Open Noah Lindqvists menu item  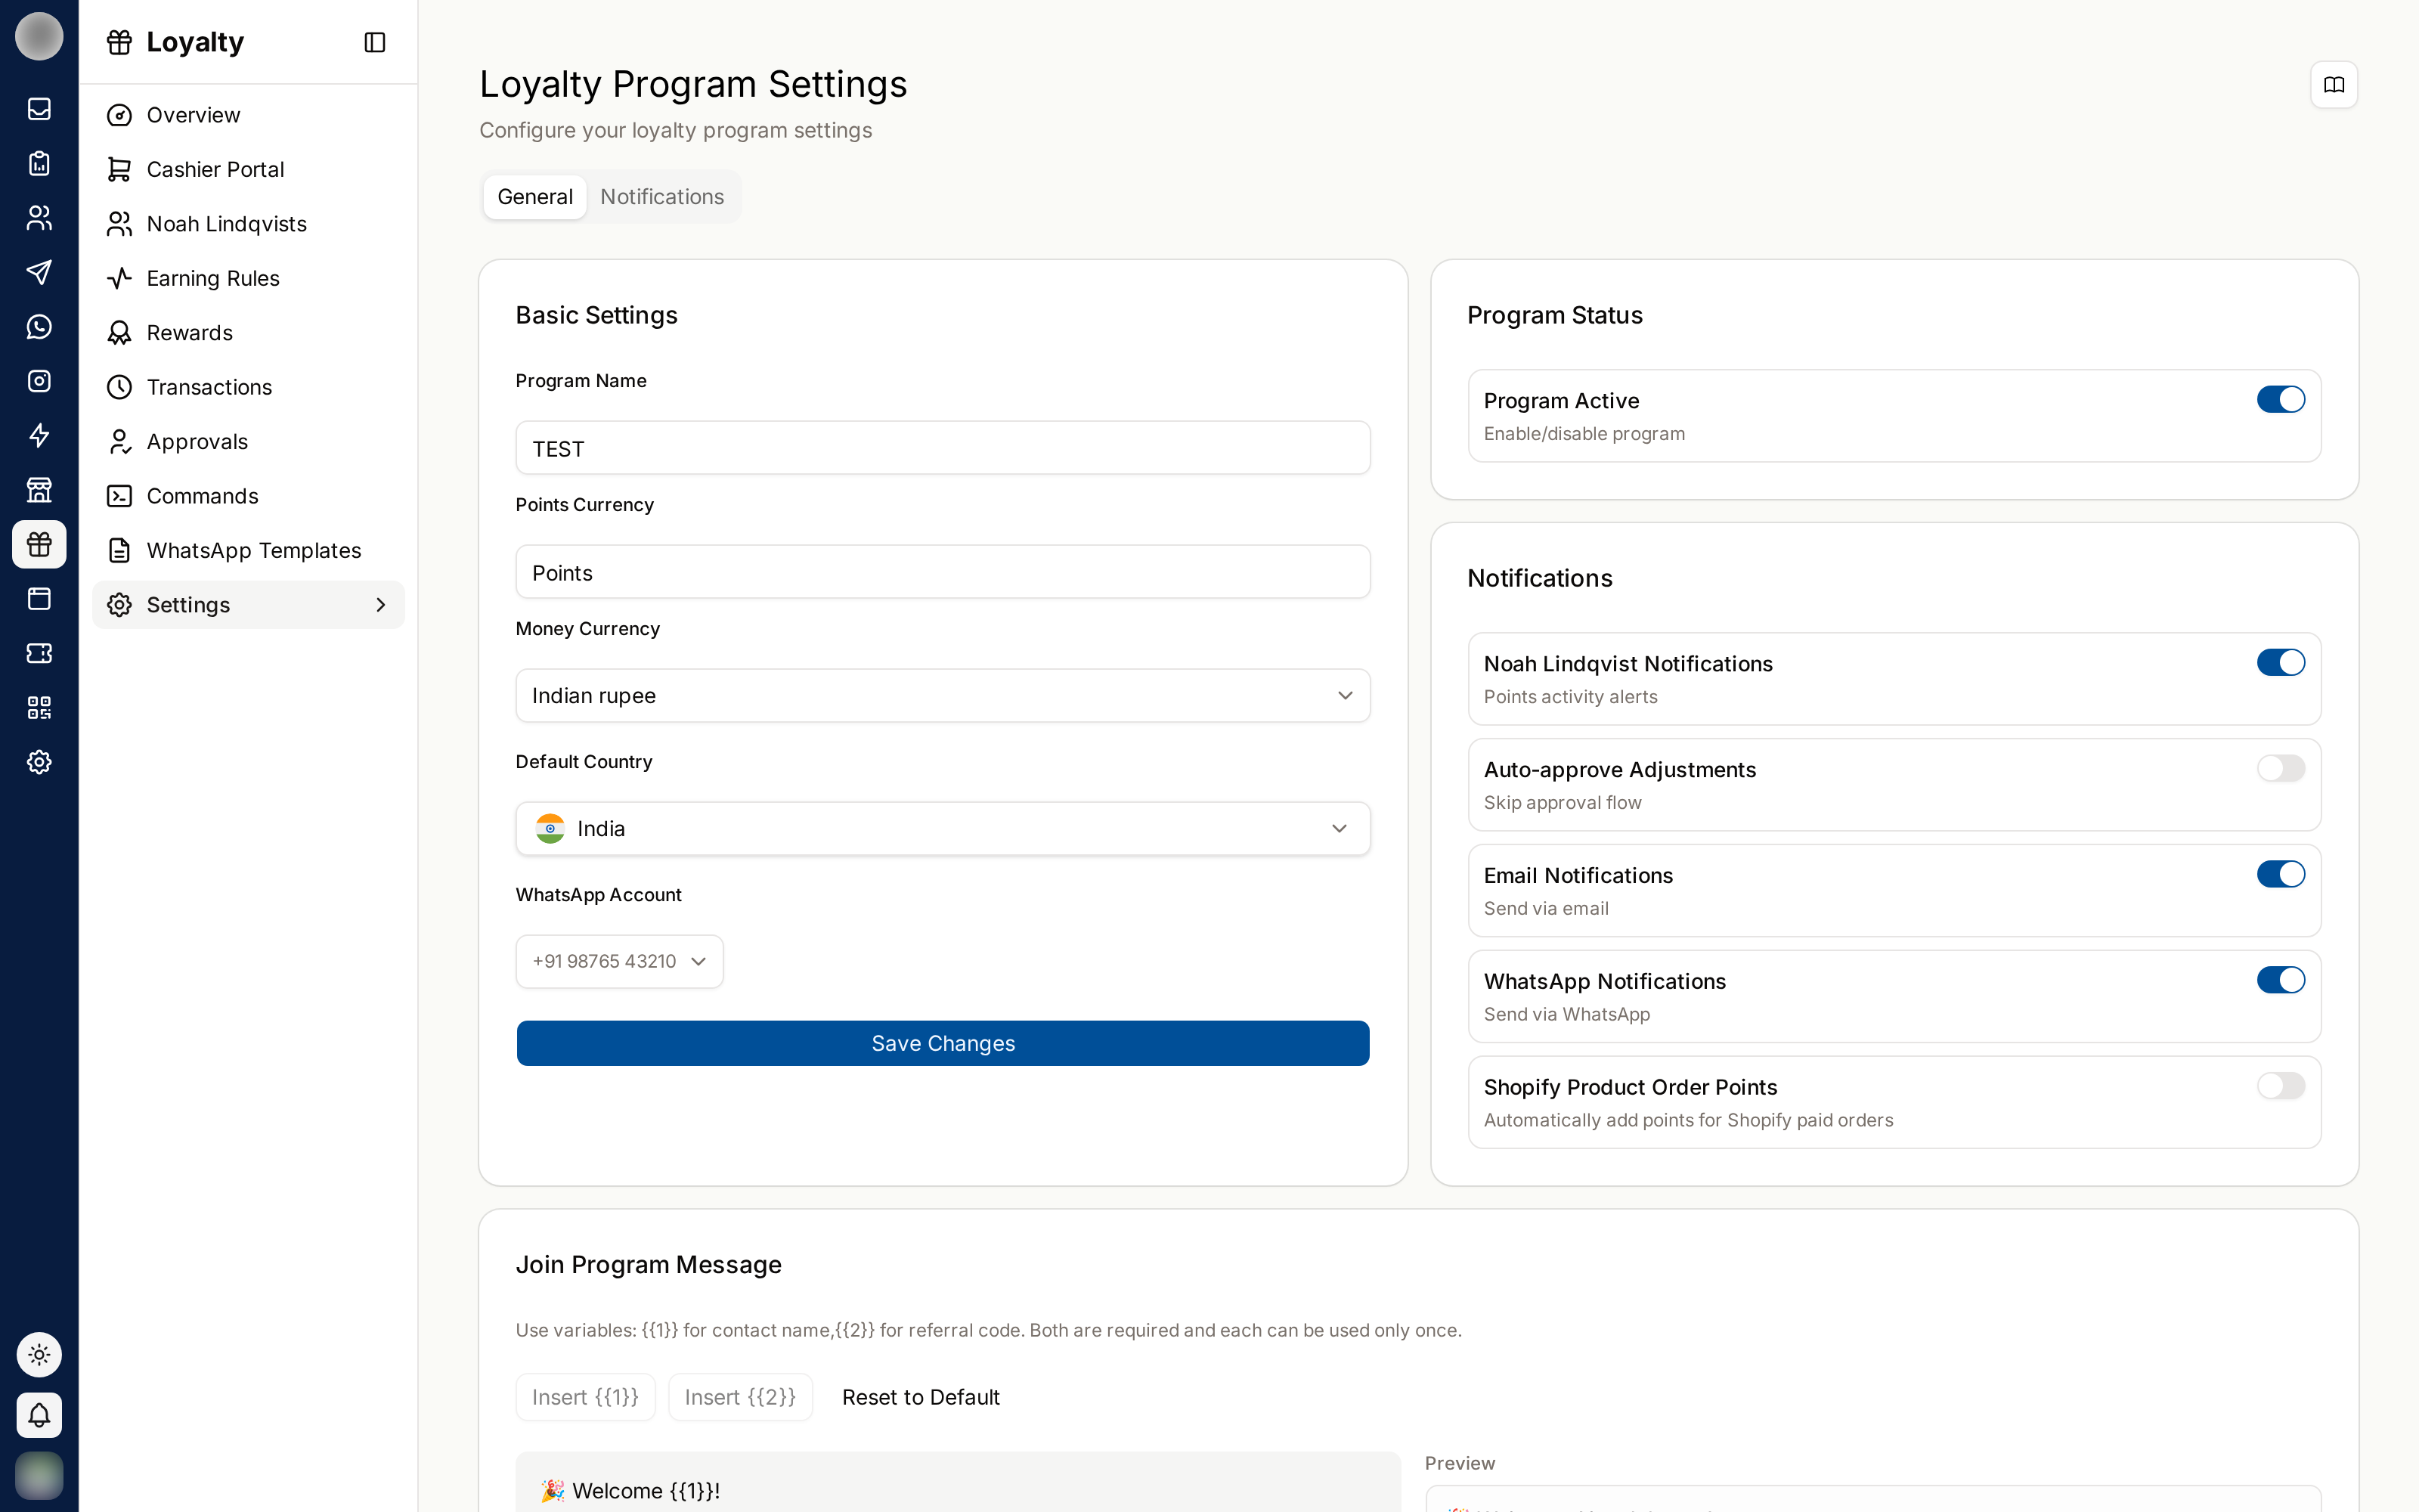248,224
